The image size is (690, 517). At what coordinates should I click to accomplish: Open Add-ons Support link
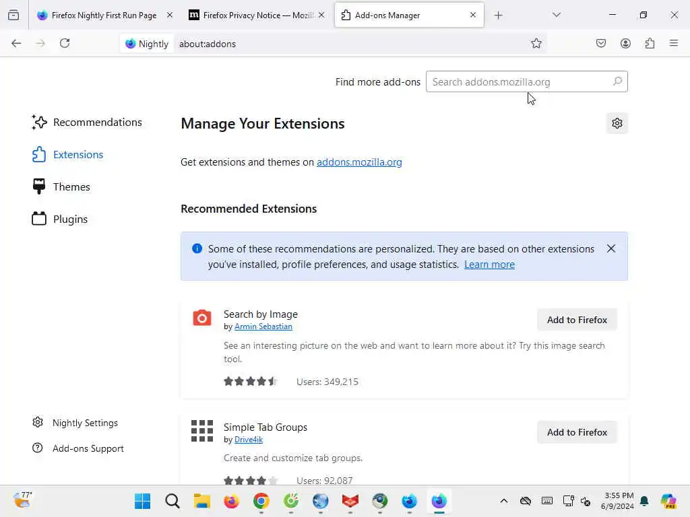pos(78,448)
